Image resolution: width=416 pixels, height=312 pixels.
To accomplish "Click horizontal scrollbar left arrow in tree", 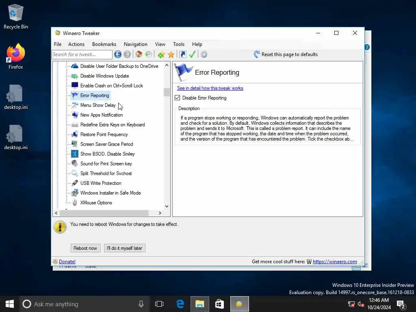I will pyautogui.click(x=56, y=213).
